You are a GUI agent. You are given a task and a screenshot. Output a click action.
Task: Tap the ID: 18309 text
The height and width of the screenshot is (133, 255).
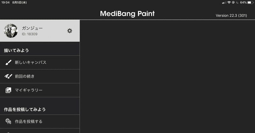30,34
